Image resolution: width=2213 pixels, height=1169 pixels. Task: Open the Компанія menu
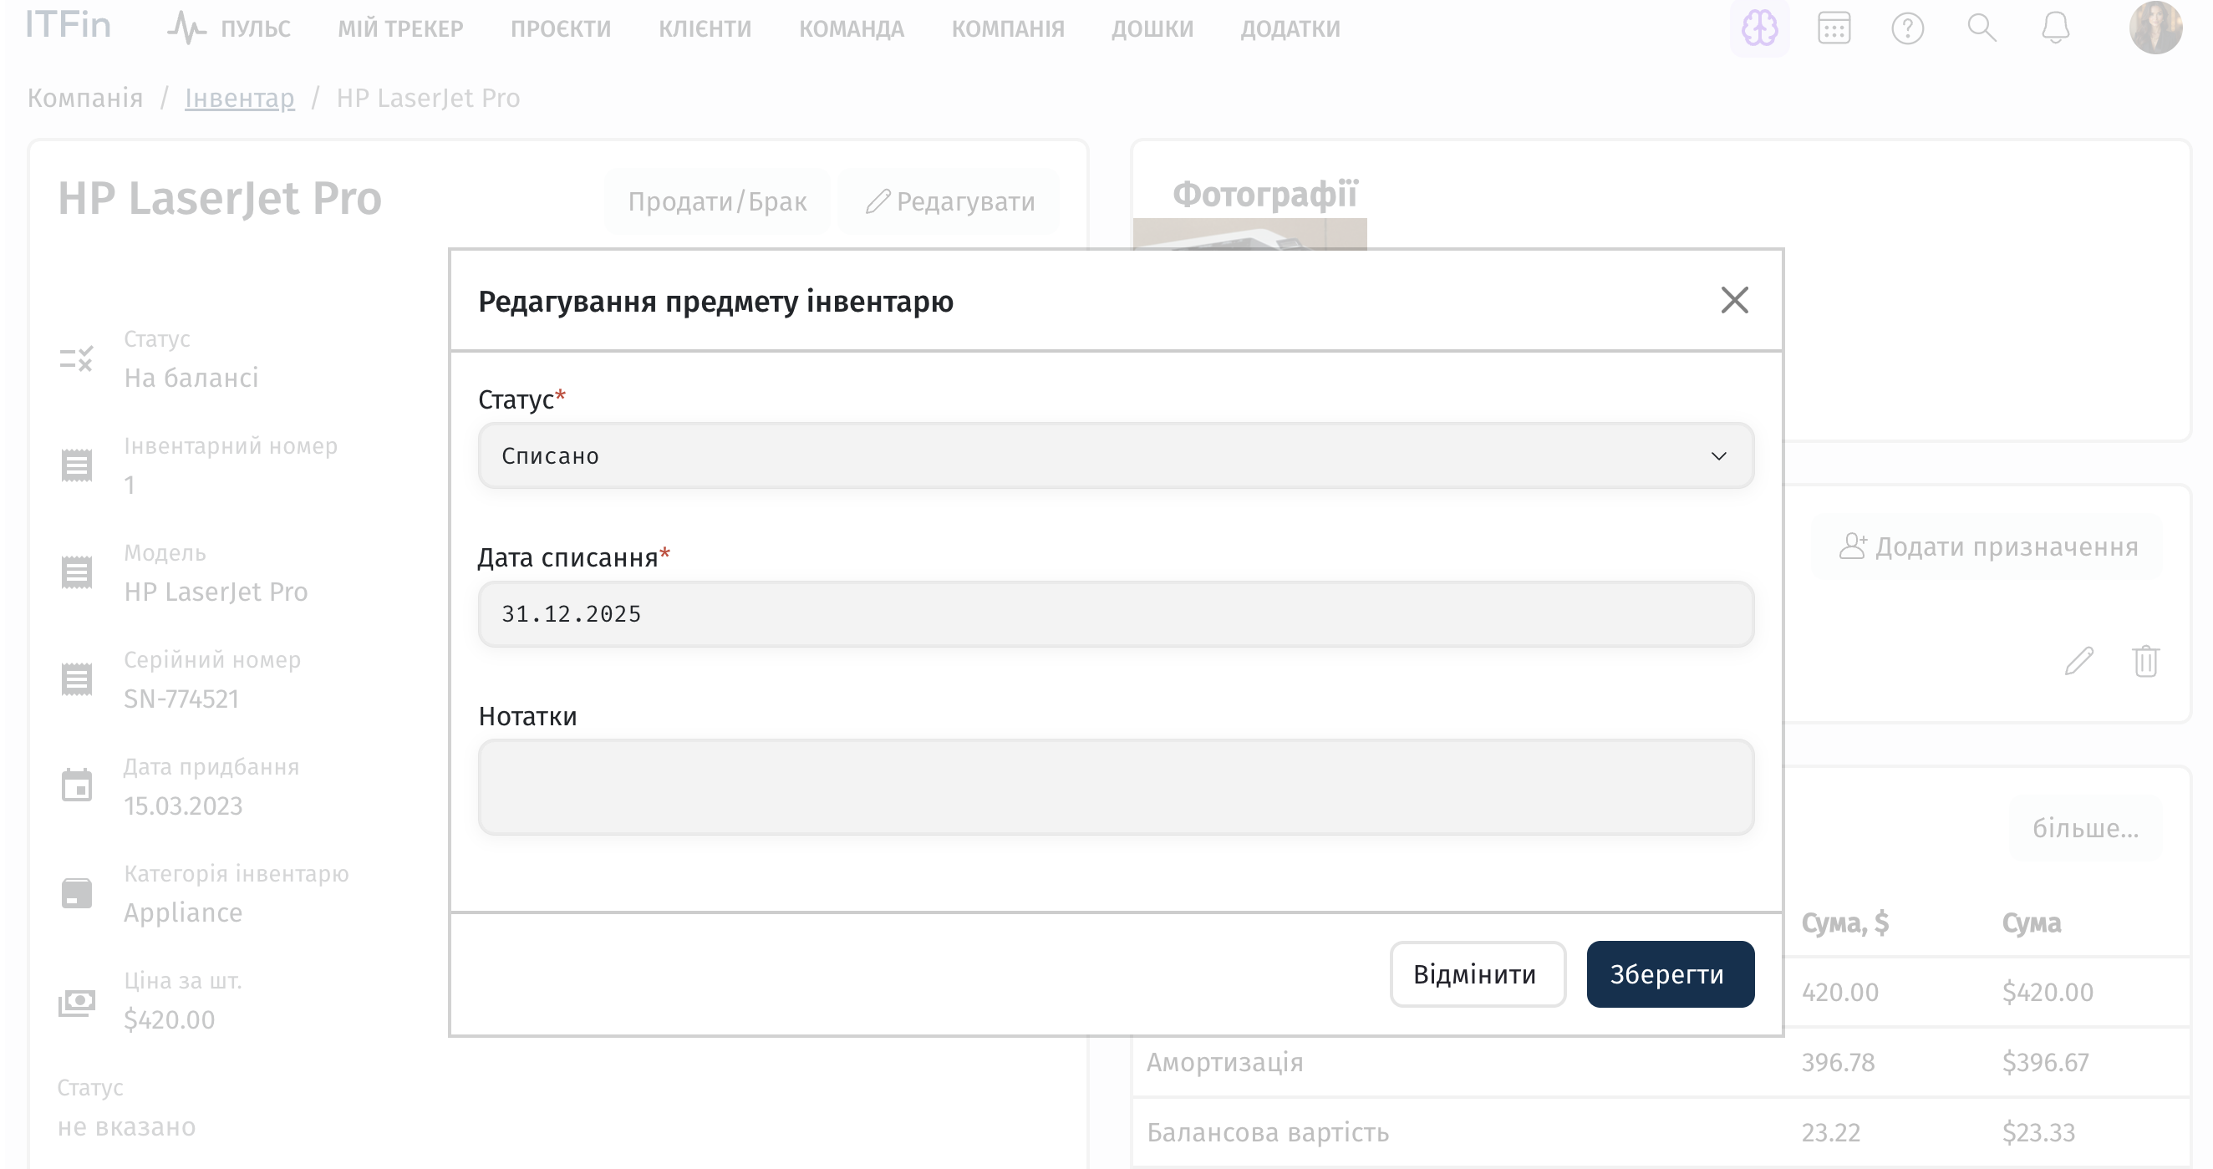tap(1008, 29)
